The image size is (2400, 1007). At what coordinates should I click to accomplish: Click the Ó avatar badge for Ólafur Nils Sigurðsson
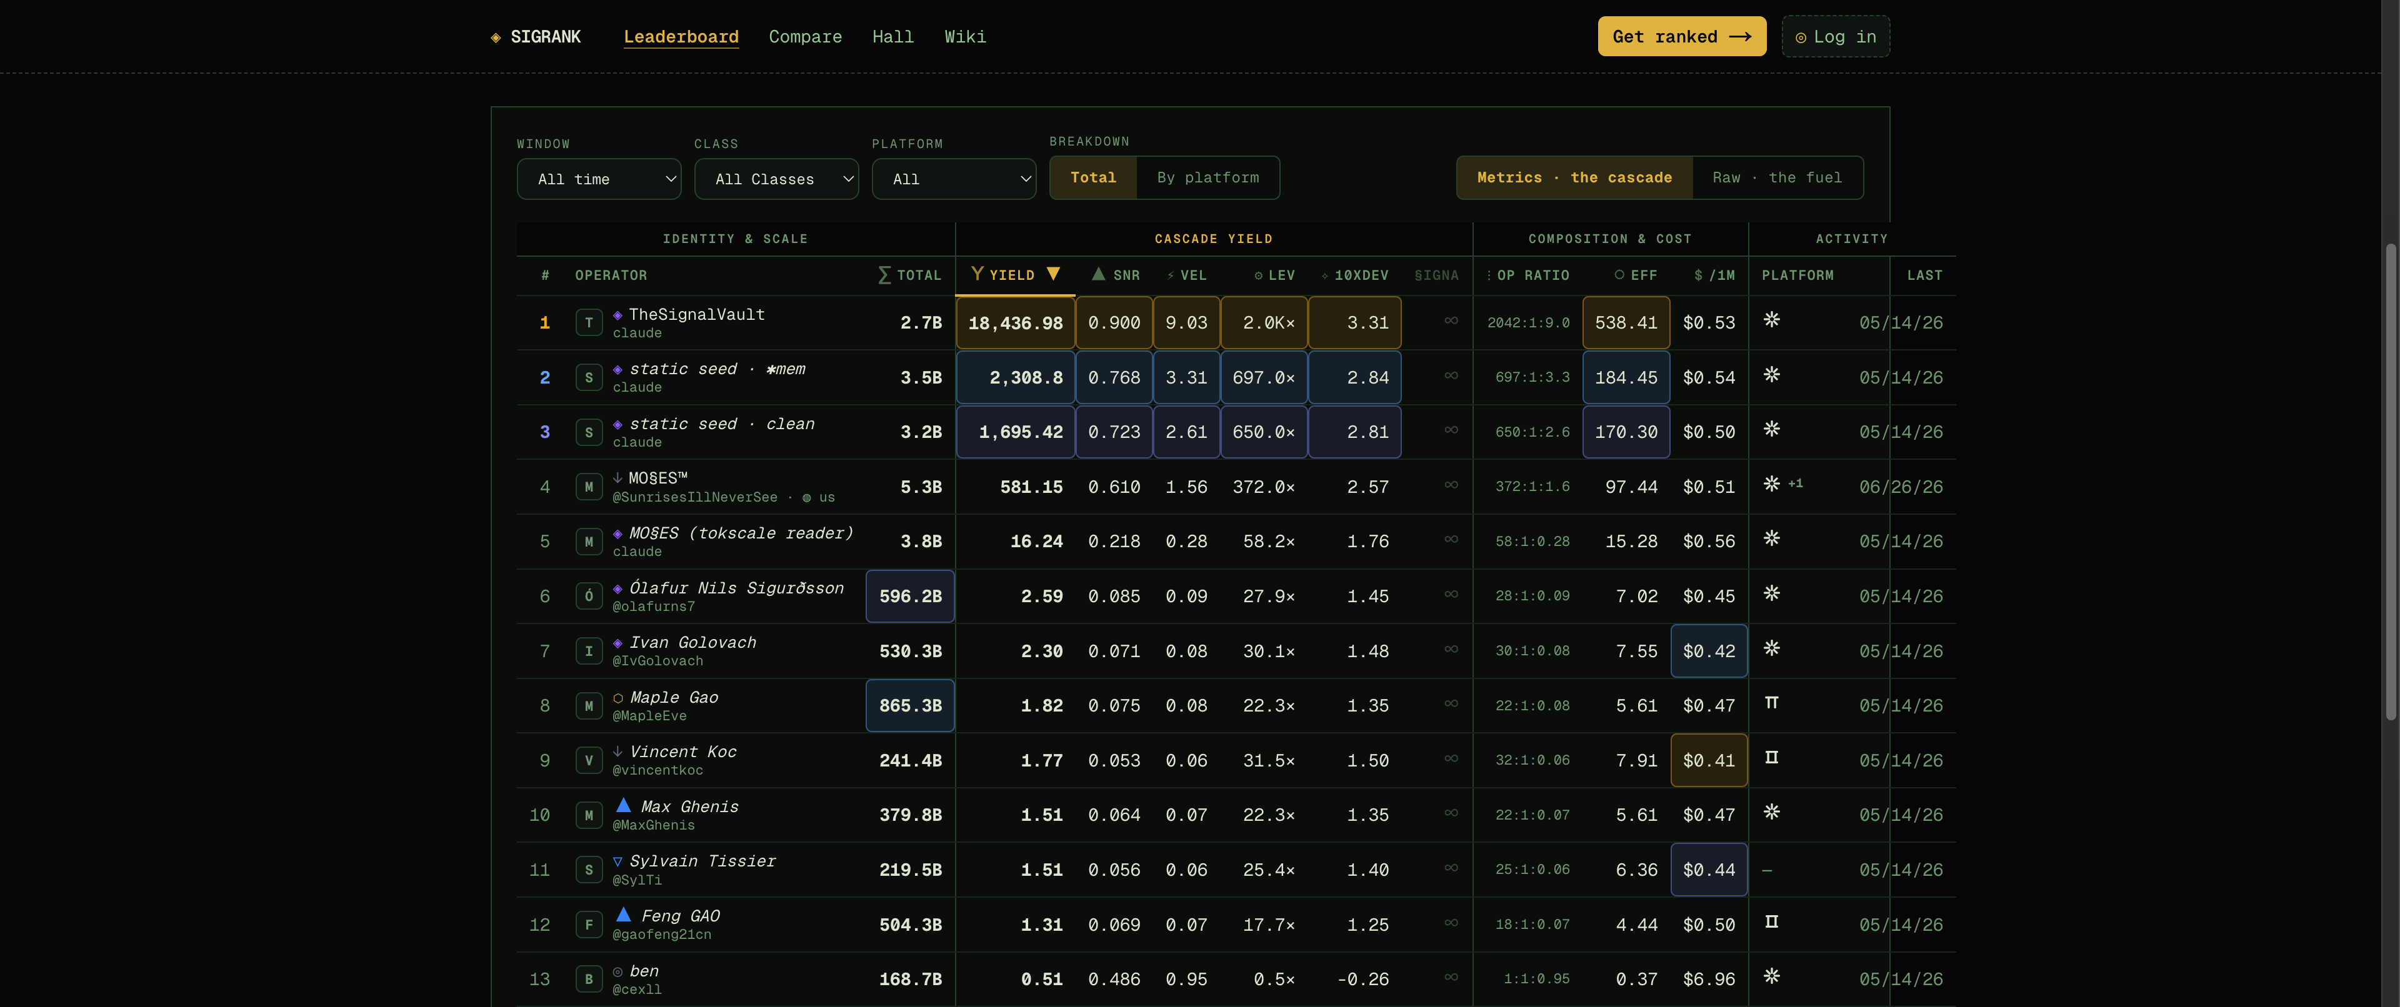(589, 596)
